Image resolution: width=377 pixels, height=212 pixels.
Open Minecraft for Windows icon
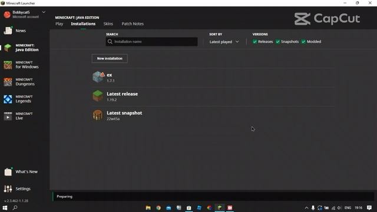(8, 65)
